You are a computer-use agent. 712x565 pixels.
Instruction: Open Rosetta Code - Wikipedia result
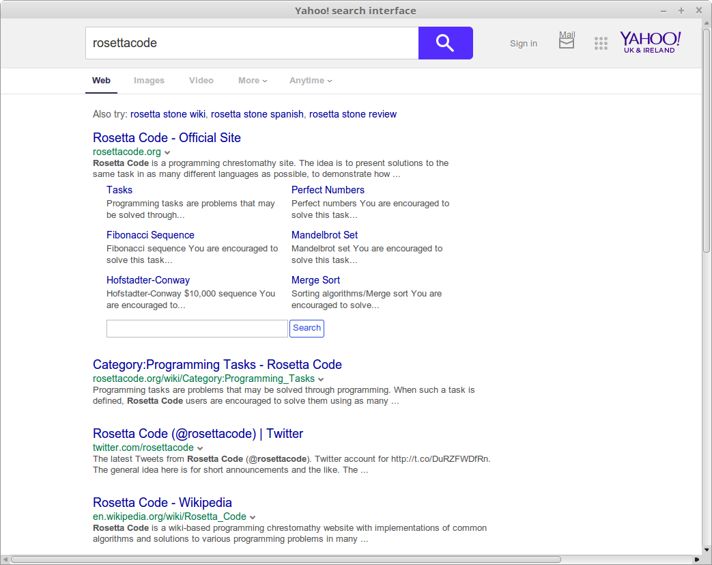(162, 503)
